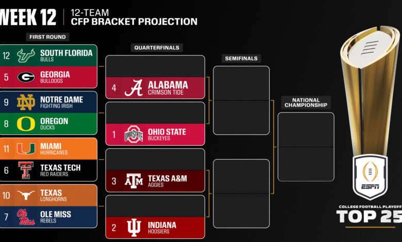
Task: Click the Georgia Bulldogs G logo
Action: click(x=26, y=77)
